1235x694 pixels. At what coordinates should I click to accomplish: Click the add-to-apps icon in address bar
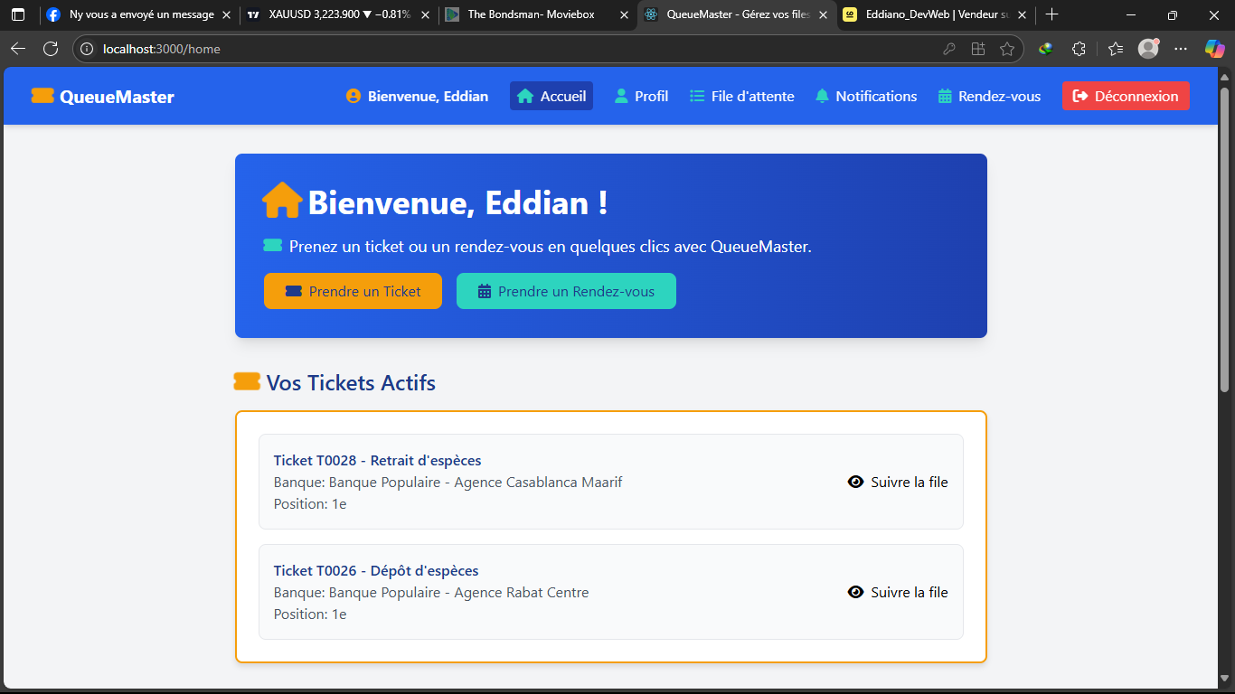tap(977, 49)
